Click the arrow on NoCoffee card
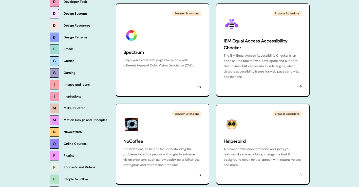Screen dimensions: 359x187 click(199, 175)
